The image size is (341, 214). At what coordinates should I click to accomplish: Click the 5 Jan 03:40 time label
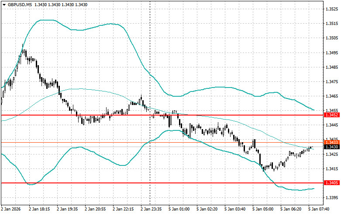click(236, 209)
